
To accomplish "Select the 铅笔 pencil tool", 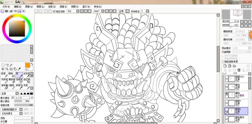I will pyautogui.click(x=4, y=75).
